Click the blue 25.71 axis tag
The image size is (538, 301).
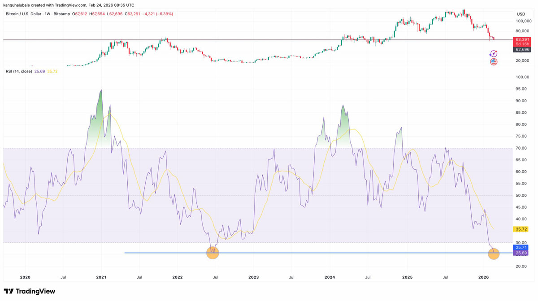[521, 247]
